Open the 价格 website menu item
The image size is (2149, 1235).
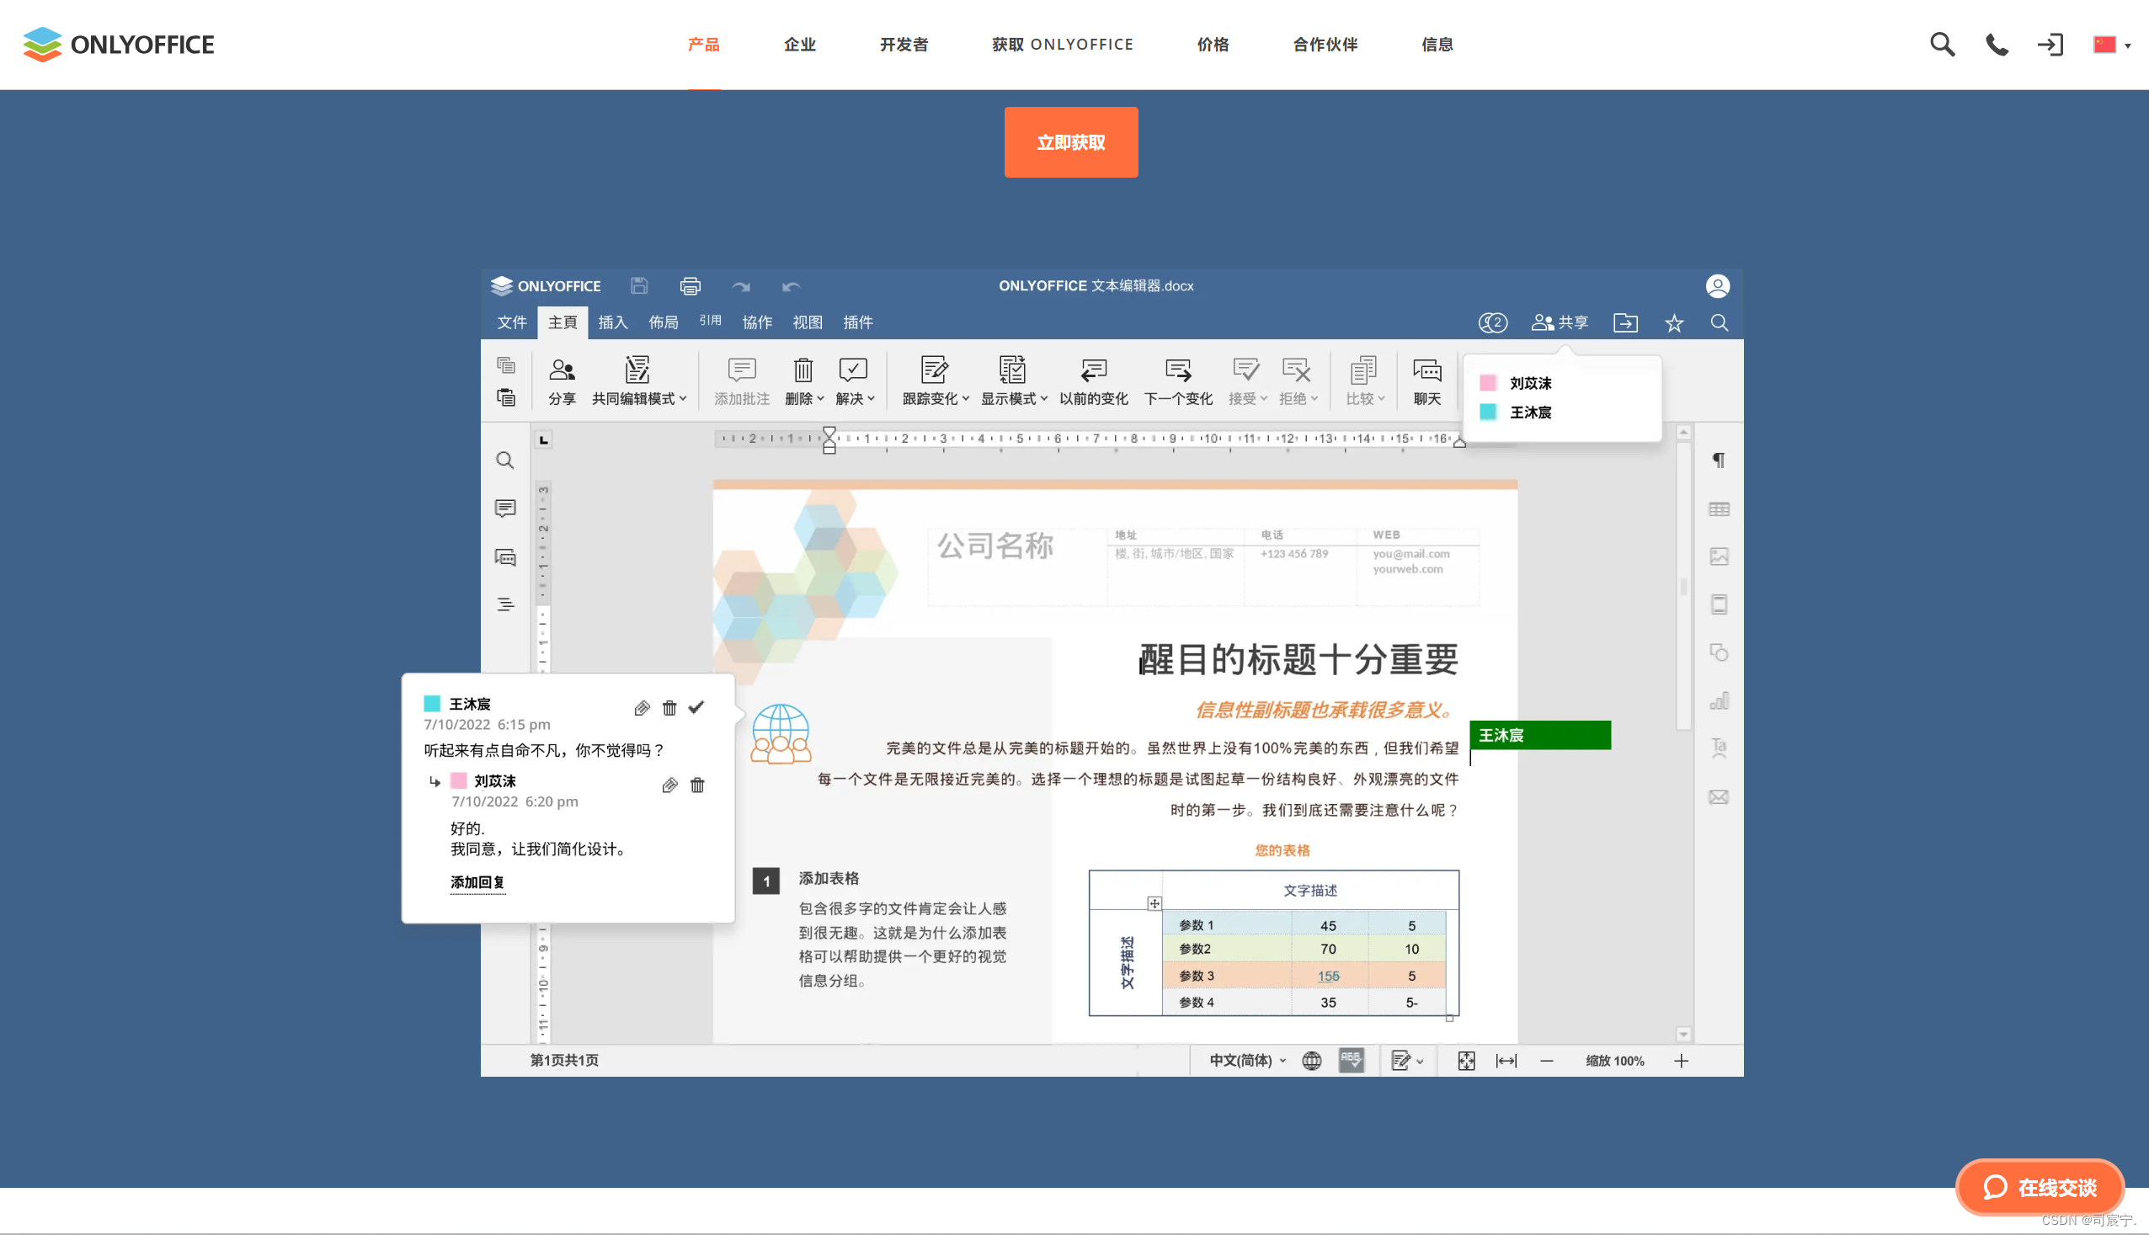[x=1213, y=44]
